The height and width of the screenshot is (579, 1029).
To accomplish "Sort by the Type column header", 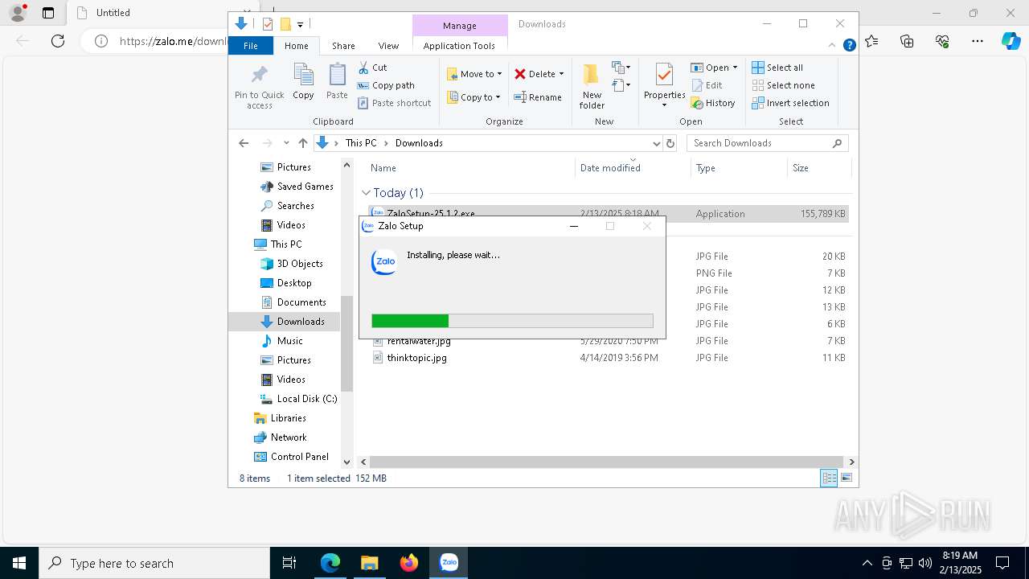I will [706, 168].
